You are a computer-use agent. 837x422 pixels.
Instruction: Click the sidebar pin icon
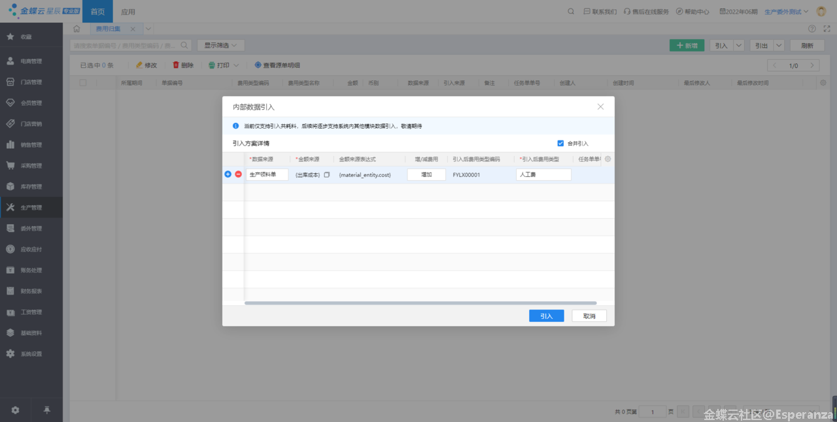47,410
